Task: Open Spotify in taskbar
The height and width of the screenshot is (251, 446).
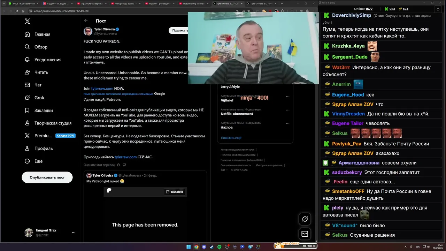Action: [219, 247]
